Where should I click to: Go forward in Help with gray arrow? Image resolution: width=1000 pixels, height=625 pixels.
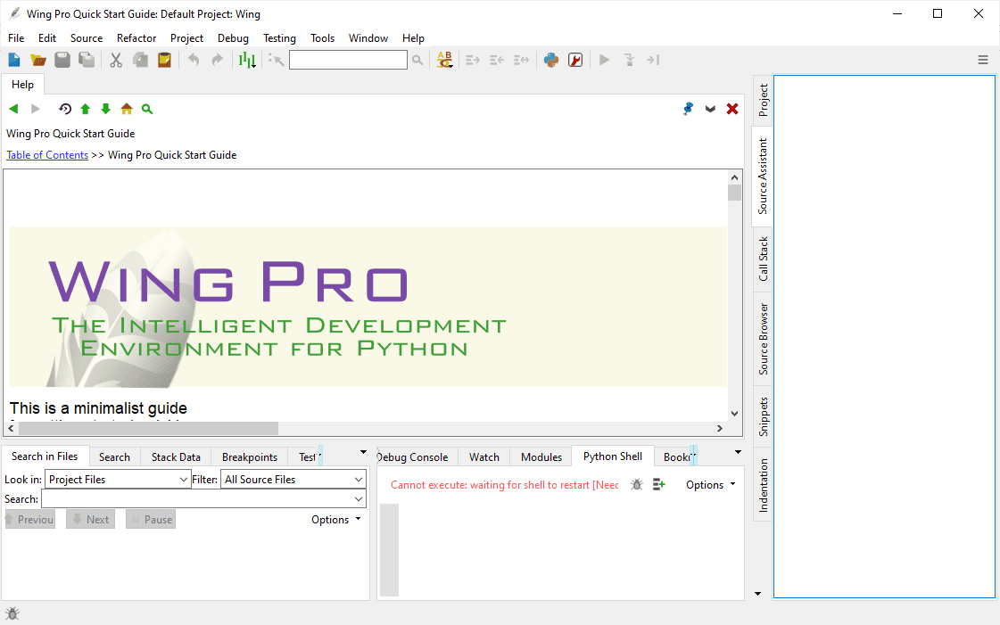(36, 109)
